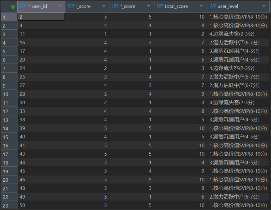
Task: Select row number 23 header
Action: click(x=9, y=205)
